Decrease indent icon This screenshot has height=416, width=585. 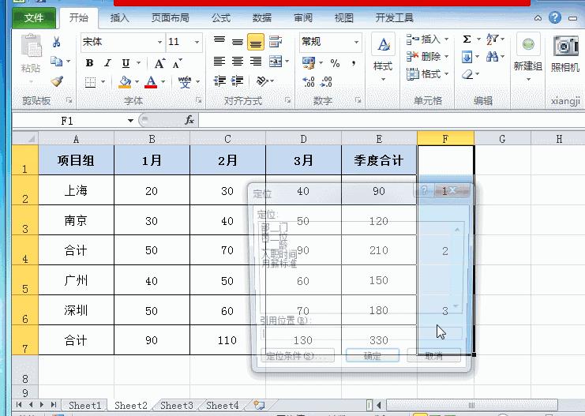click(219, 81)
